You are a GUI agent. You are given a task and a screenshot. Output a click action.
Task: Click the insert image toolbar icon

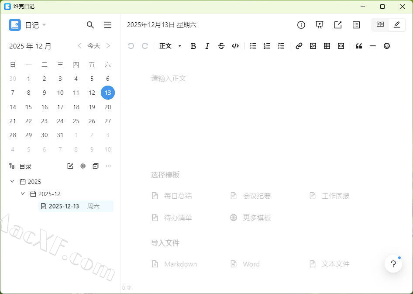click(313, 46)
